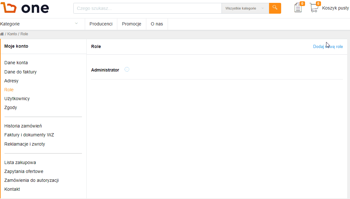This screenshot has height=199, width=350.
Task: Open the document list icon with badge
Action: coord(298,8)
